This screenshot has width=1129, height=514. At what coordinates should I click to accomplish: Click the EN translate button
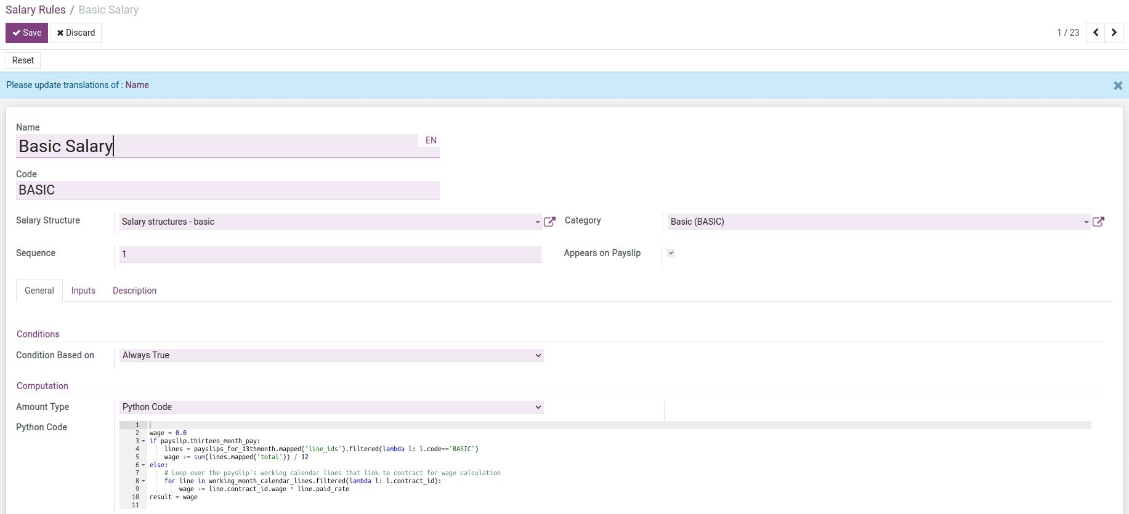pyautogui.click(x=431, y=140)
